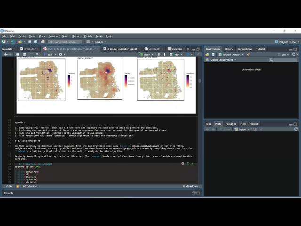Screen dimensions: 301x226
Task: Switch to the History tab
Action: [x=229, y=49]
